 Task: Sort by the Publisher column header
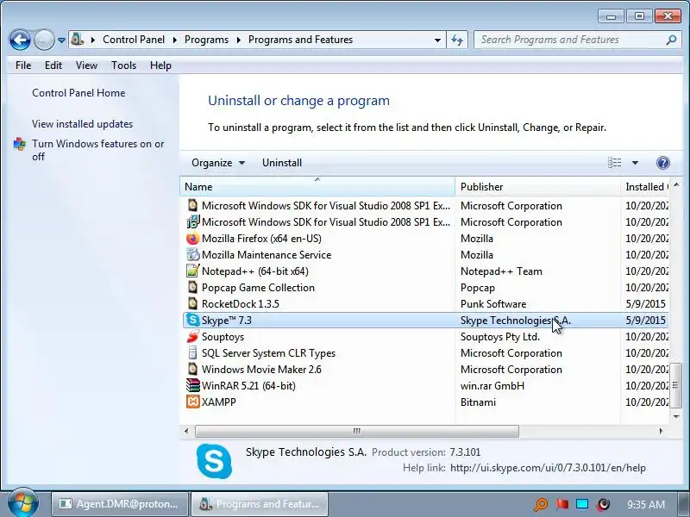[537, 186]
